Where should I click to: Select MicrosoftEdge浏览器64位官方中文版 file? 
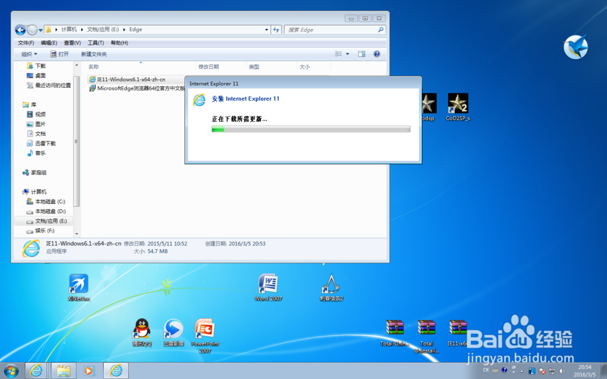(137, 88)
